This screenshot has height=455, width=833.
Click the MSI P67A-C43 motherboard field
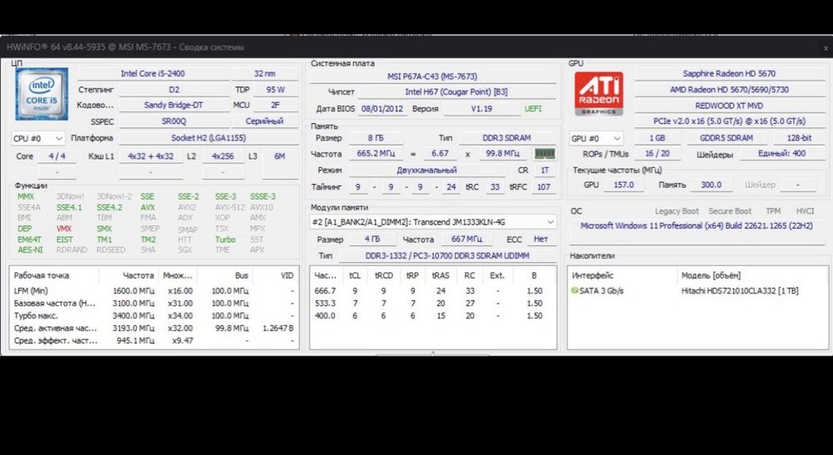[x=431, y=77]
